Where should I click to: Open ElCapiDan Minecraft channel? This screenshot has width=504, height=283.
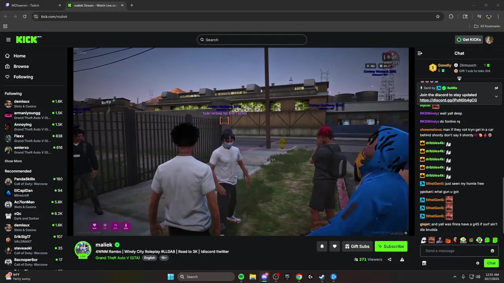[33, 193]
